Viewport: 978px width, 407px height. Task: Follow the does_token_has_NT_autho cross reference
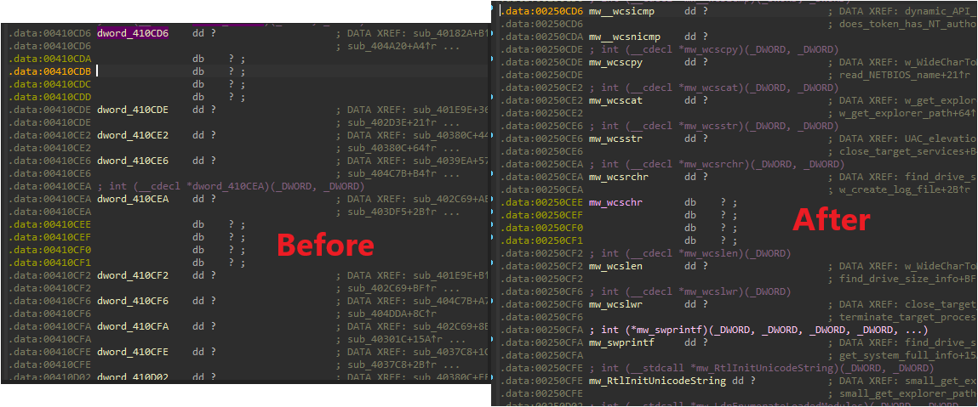click(908, 25)
